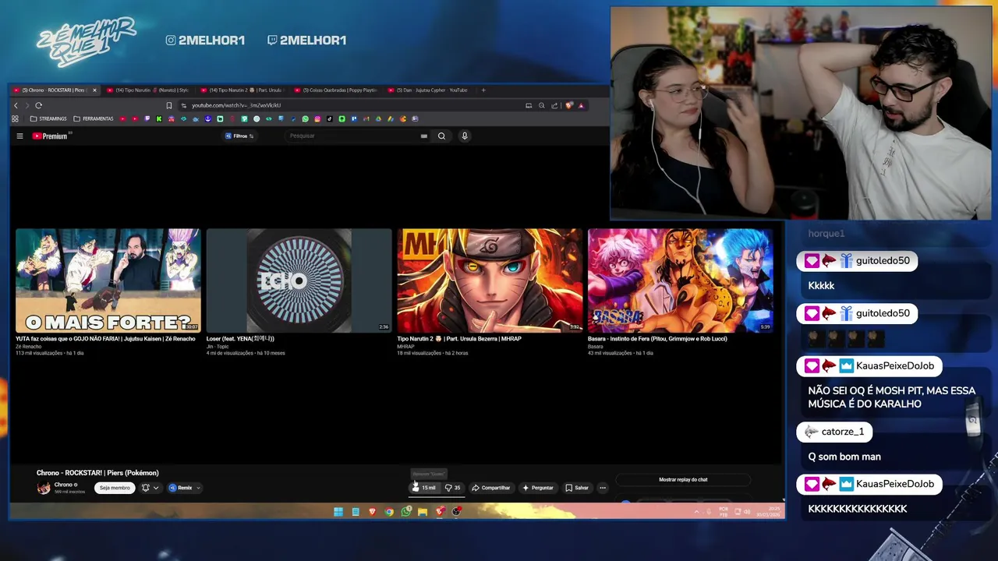This screenshot has width=998, height=561.
Task: Expand notification options chevron beside bell
Action: point(156,488)
